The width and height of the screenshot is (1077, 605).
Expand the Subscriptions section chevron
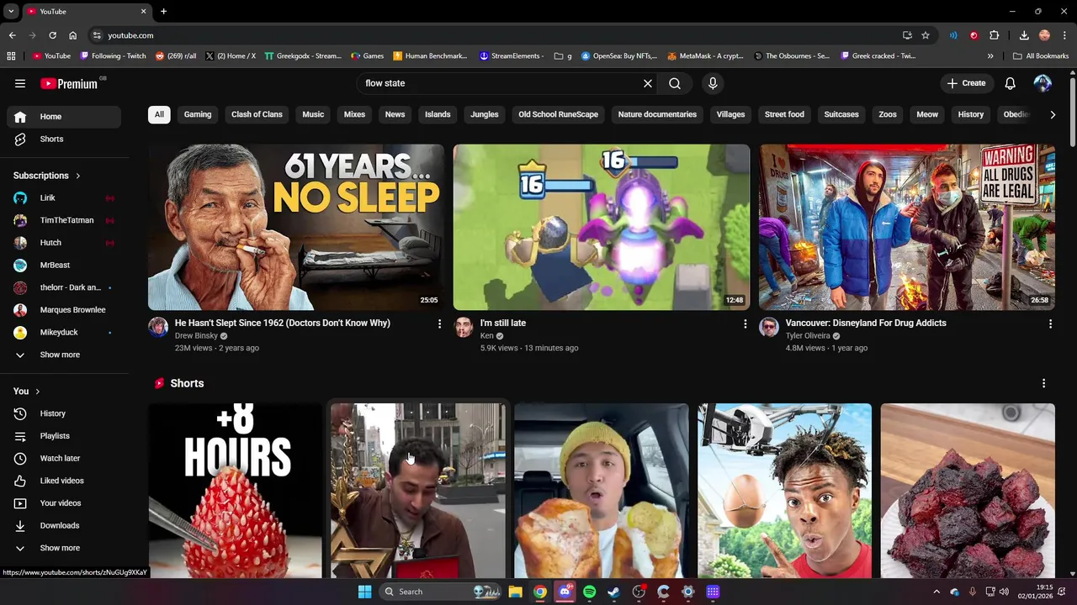point(78,176)
